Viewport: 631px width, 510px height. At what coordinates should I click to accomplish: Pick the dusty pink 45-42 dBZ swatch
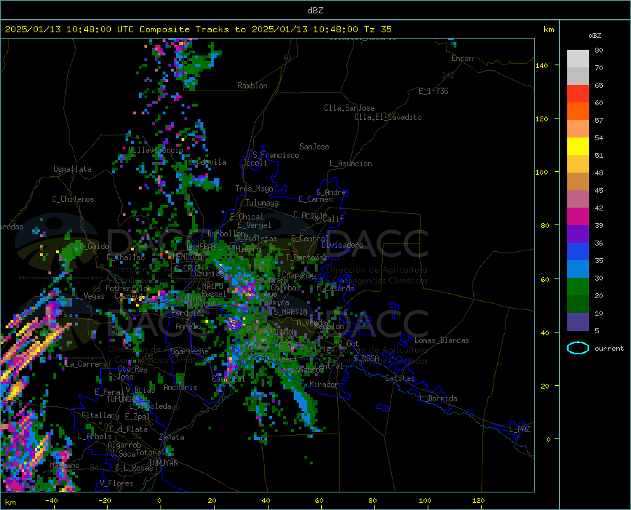pos(578,199)
